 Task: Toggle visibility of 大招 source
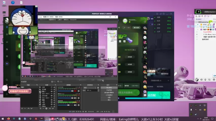[52, 87]
